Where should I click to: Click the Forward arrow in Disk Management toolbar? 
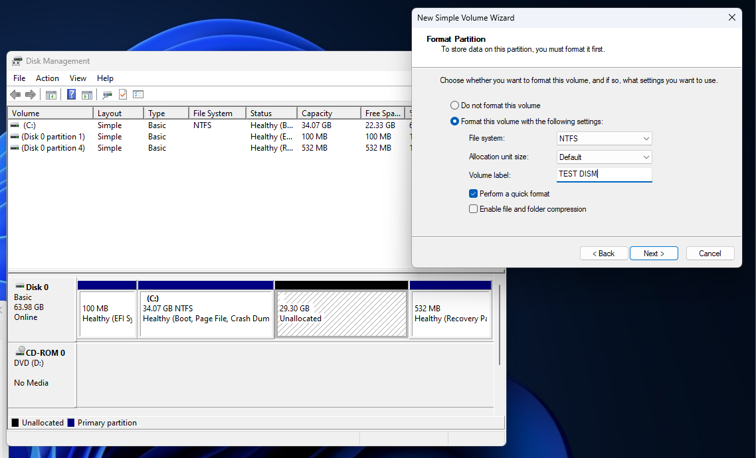[31, 94]
